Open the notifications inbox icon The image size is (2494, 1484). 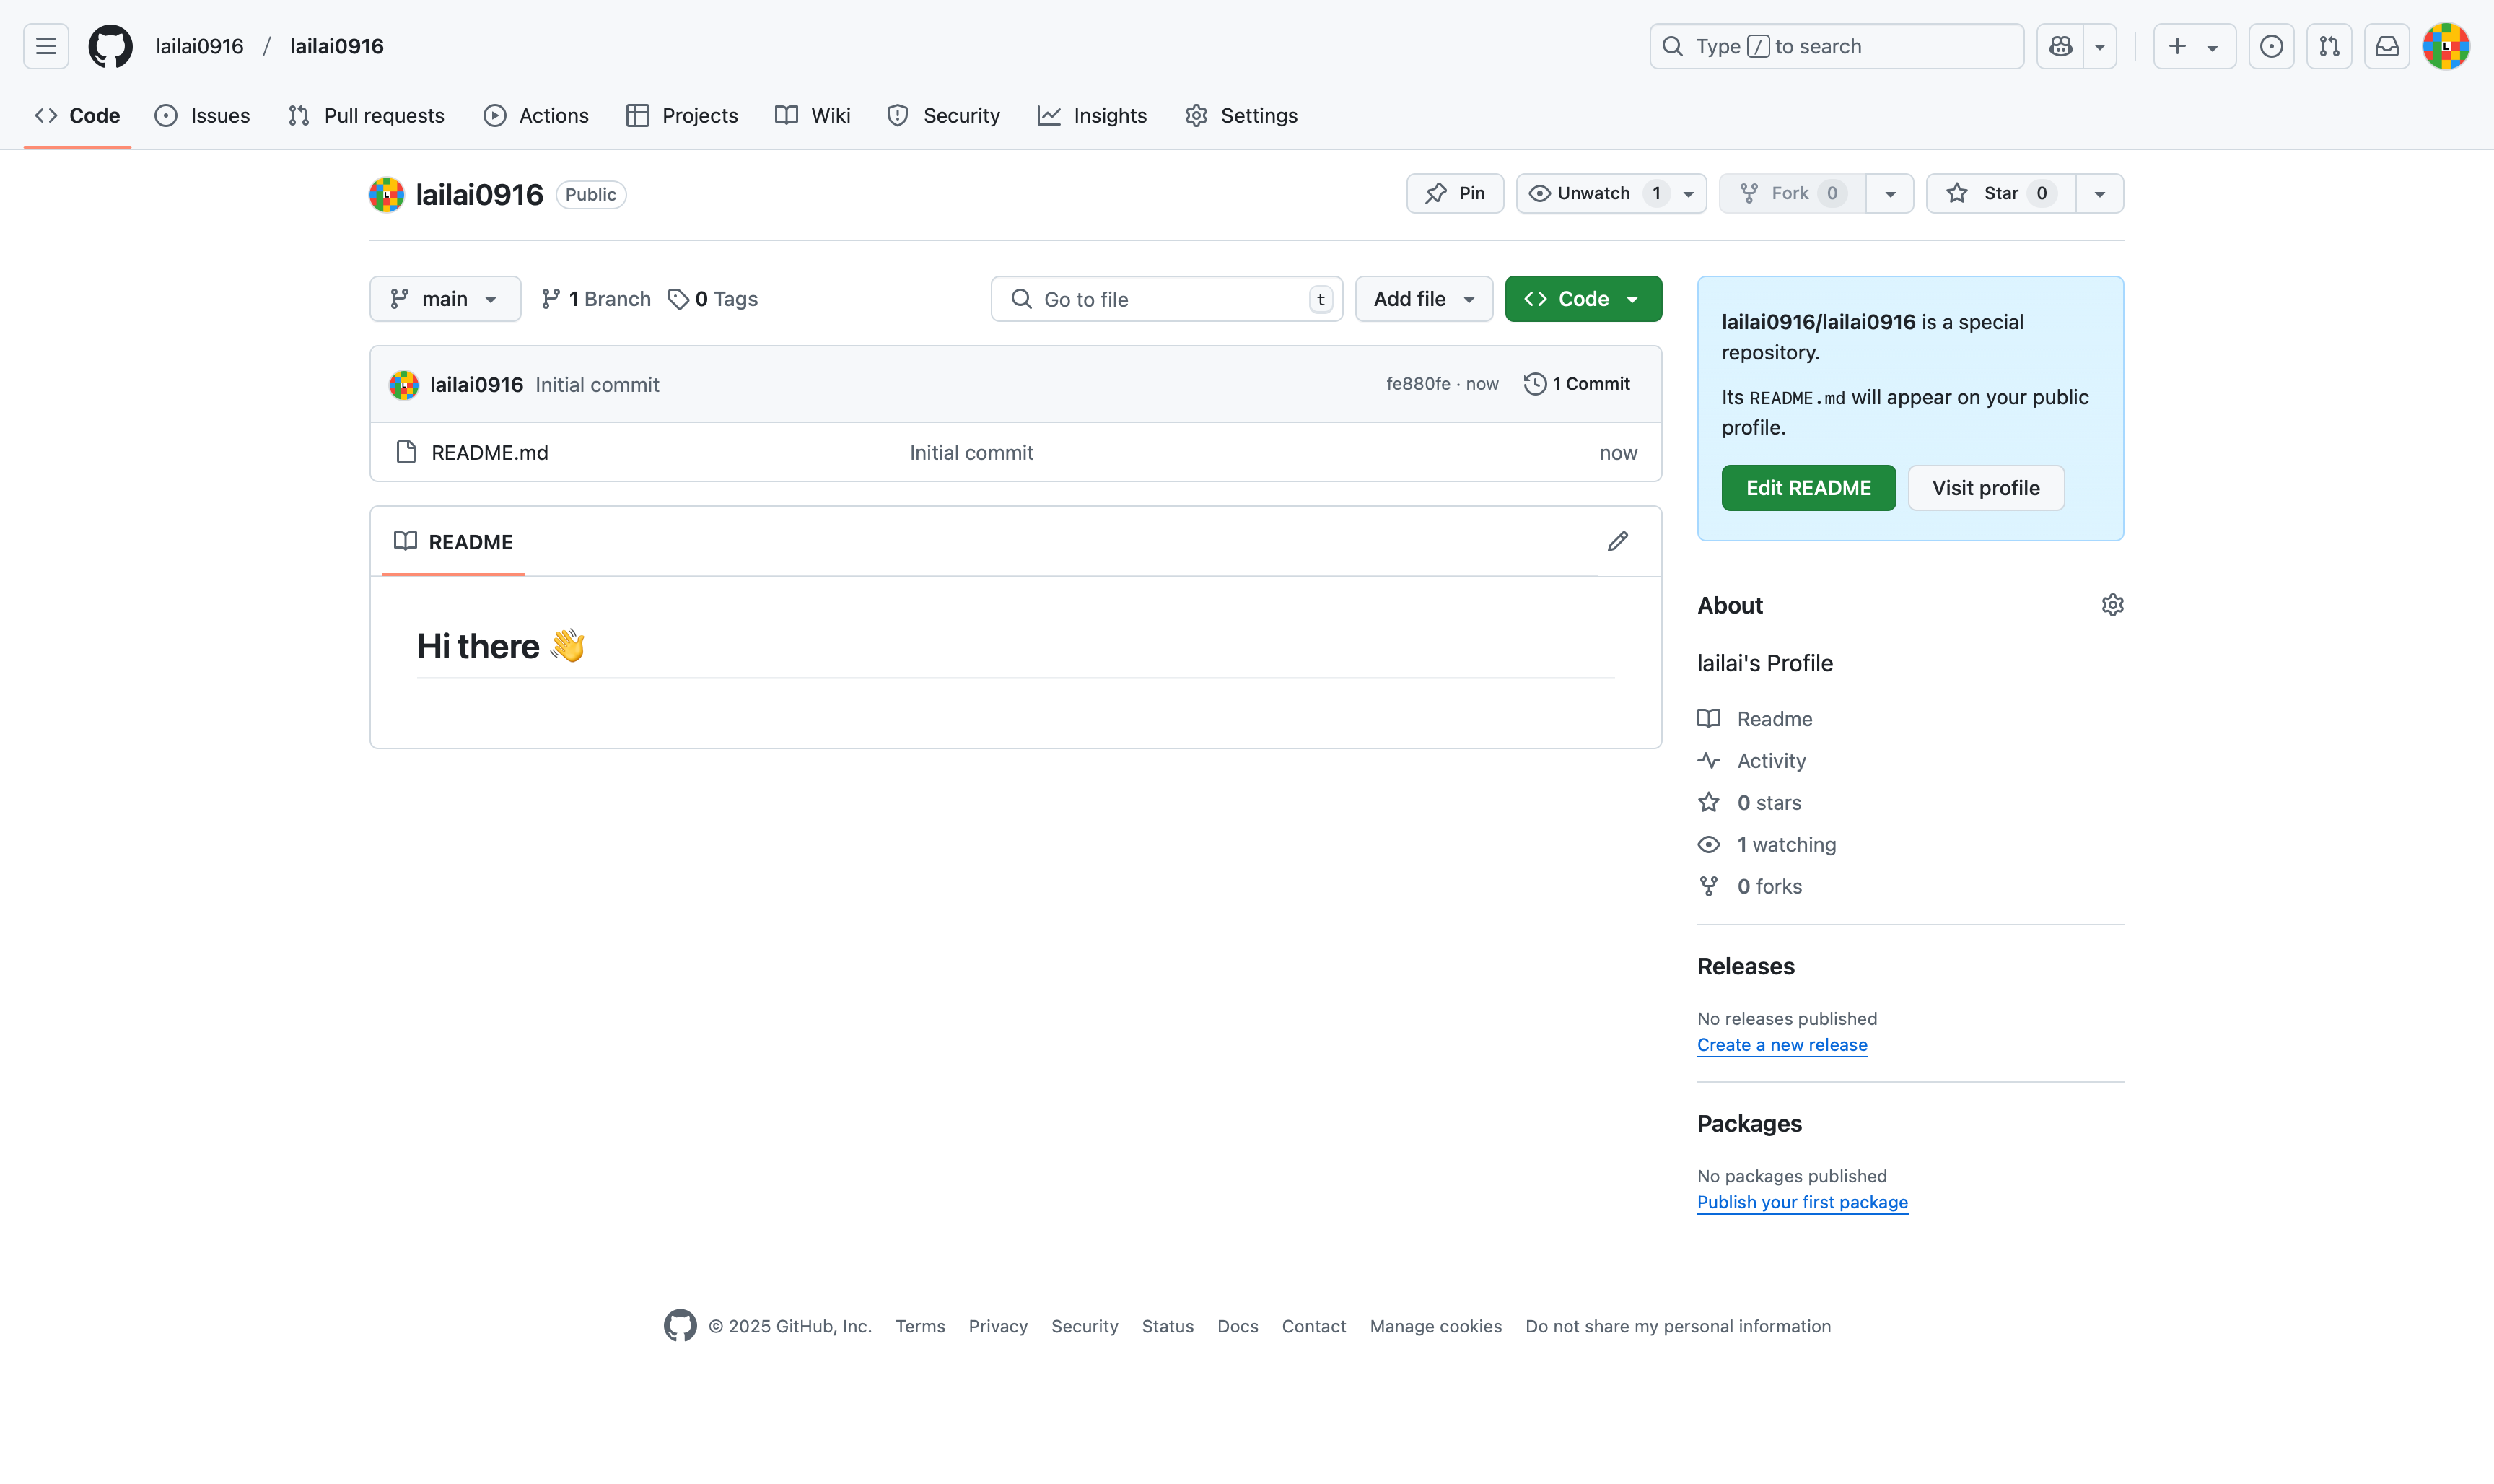2386,46
